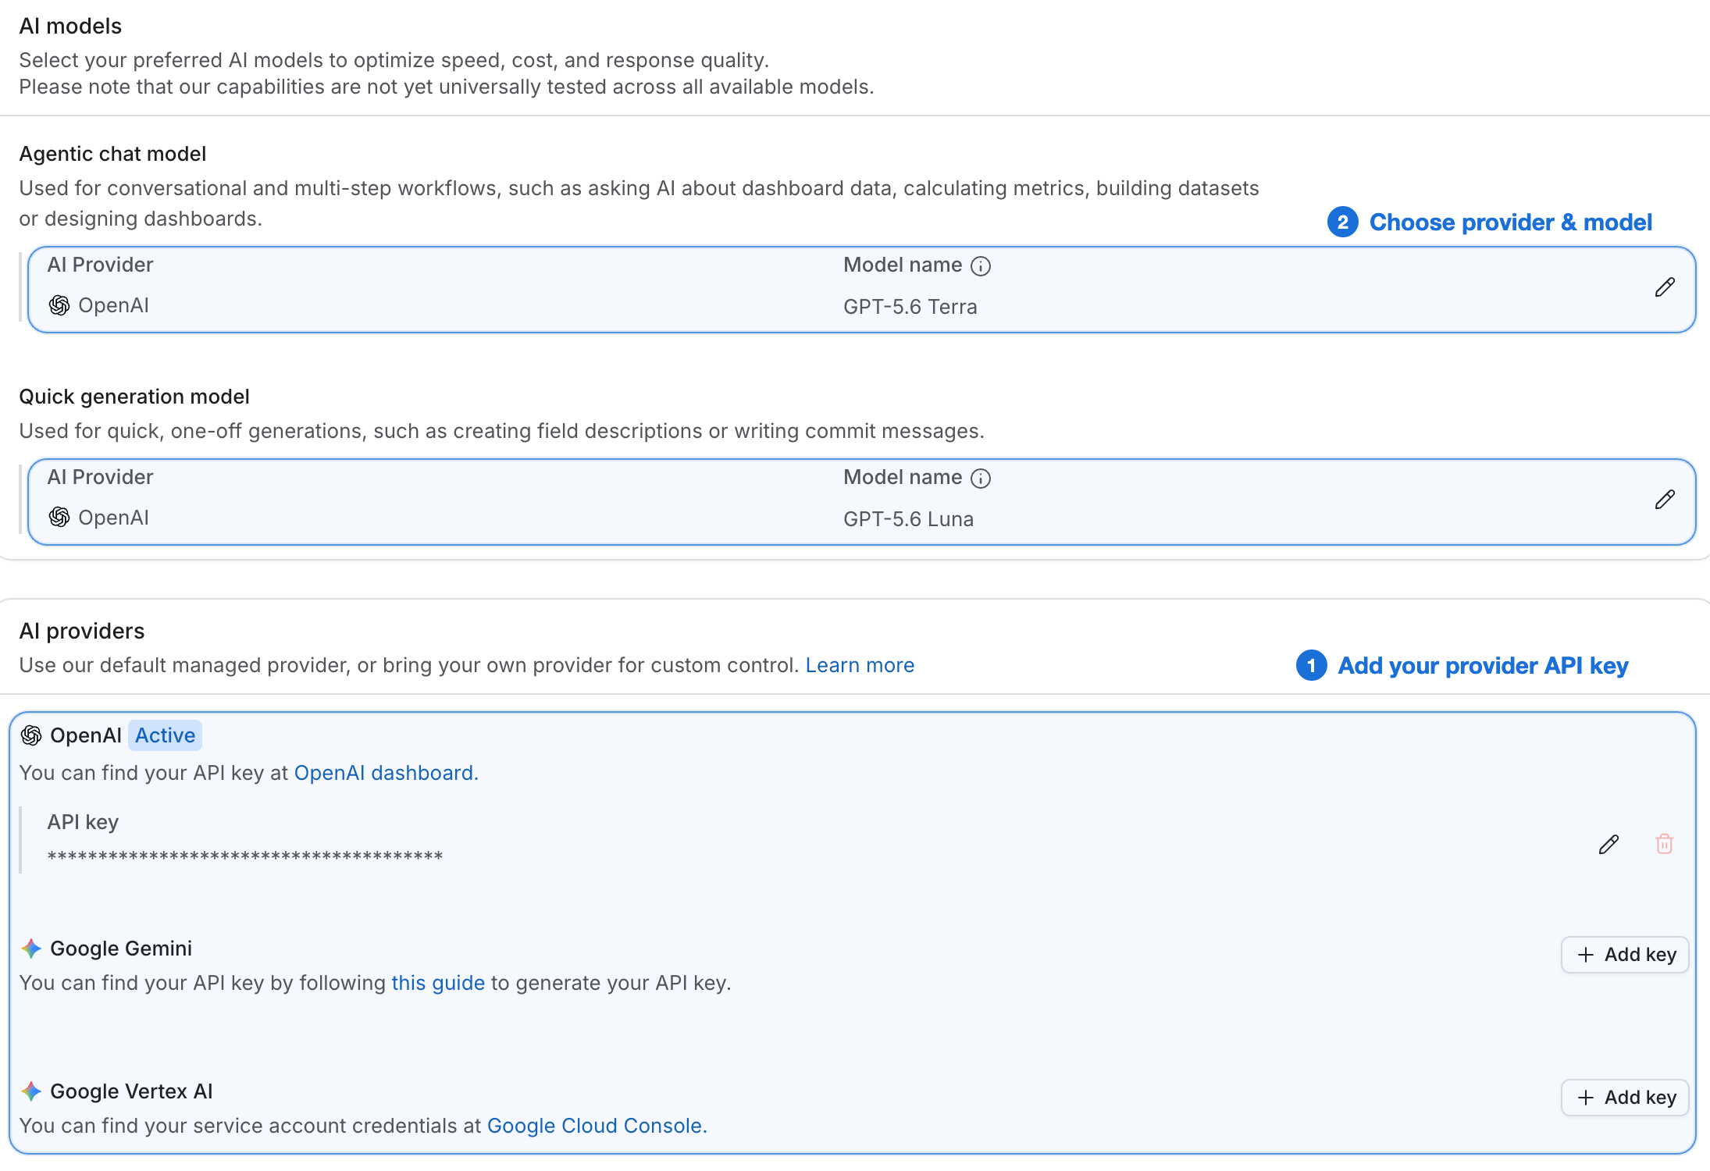
Task: Click the Active badge next to OpenAI
Action: click(165, 735)
